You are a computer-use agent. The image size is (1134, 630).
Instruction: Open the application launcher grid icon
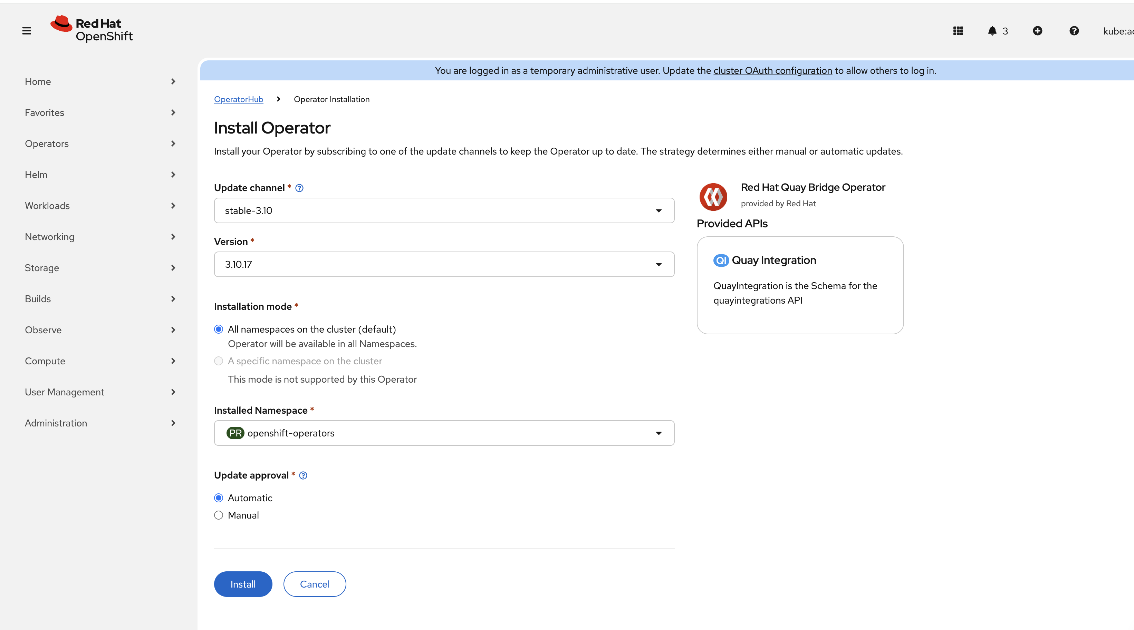pyautogui.click(x=958, y=31)
